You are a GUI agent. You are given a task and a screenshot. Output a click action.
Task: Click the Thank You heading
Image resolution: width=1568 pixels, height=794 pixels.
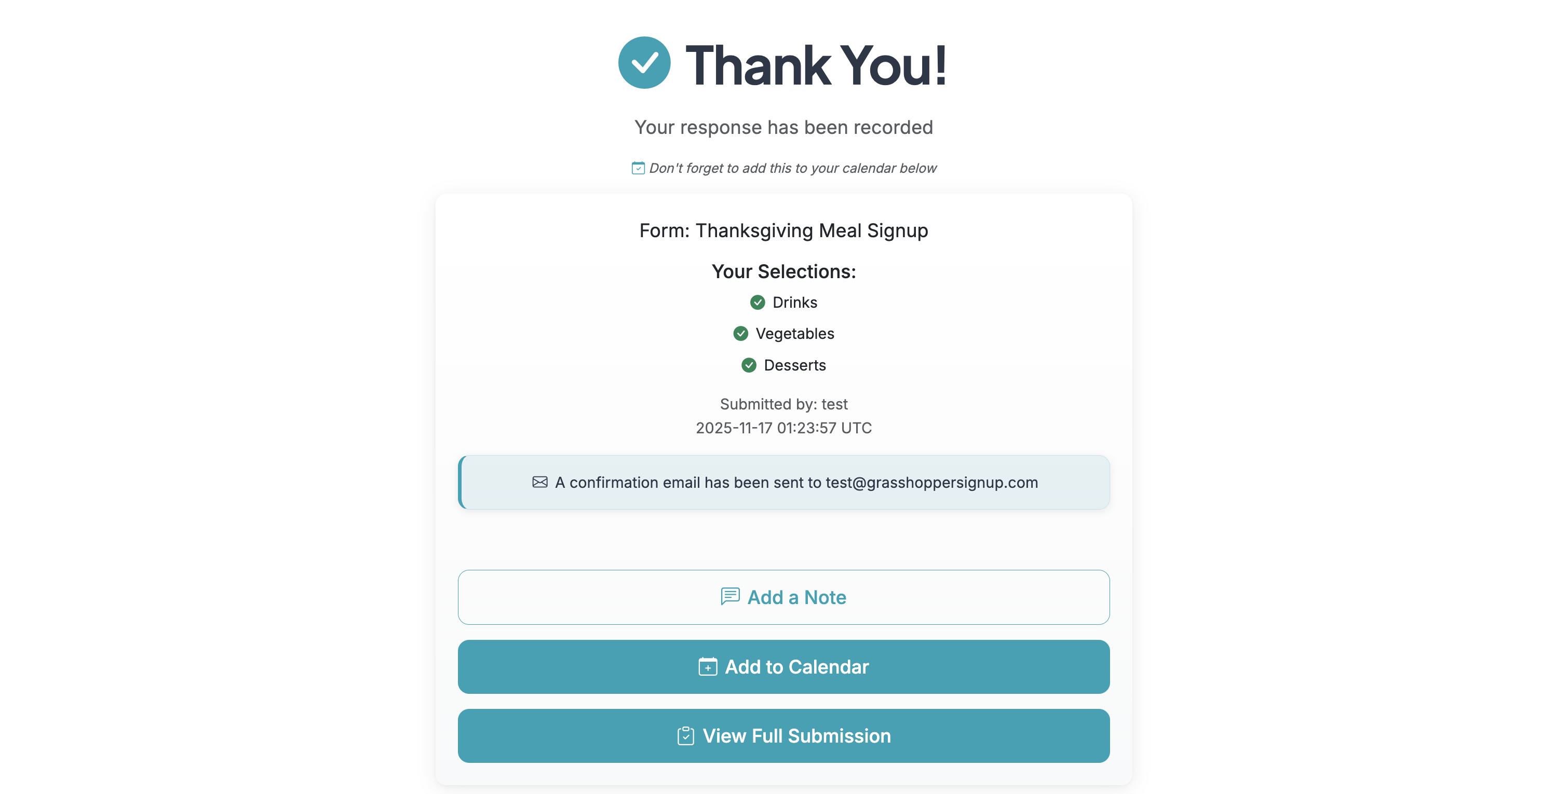(x=816, y=64)
